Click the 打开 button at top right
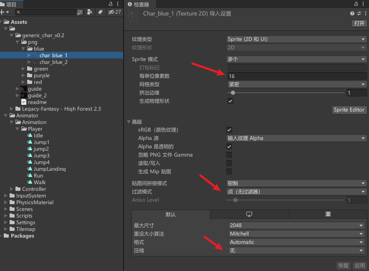The image size is (369, 271). pyautogui.click(x=359, y=23)
